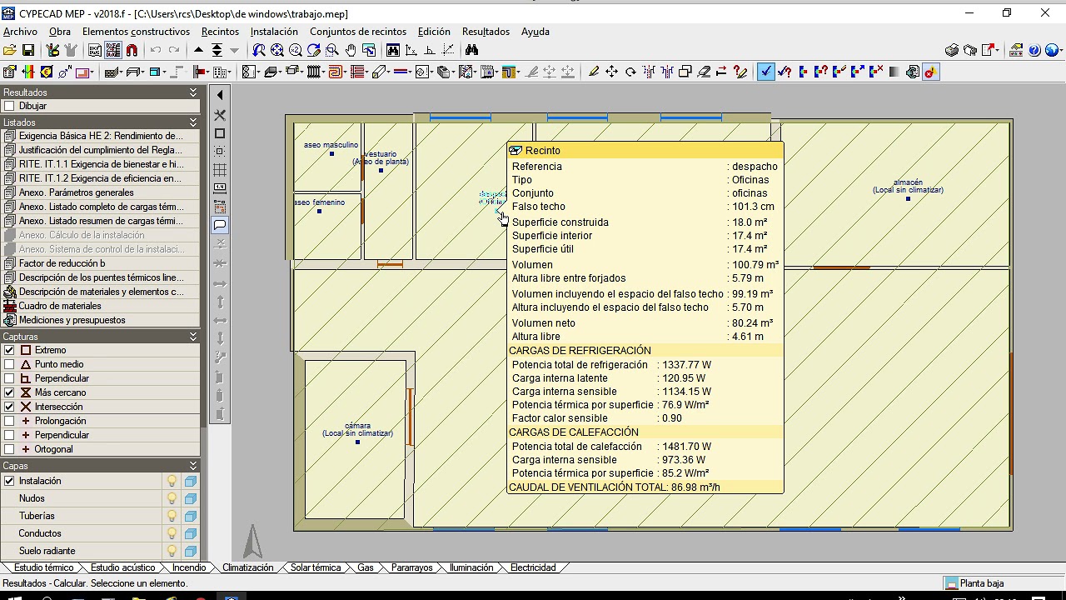Collapse the Capturas panel
The image size is (1066, 600).
click(x=193, y=337)
